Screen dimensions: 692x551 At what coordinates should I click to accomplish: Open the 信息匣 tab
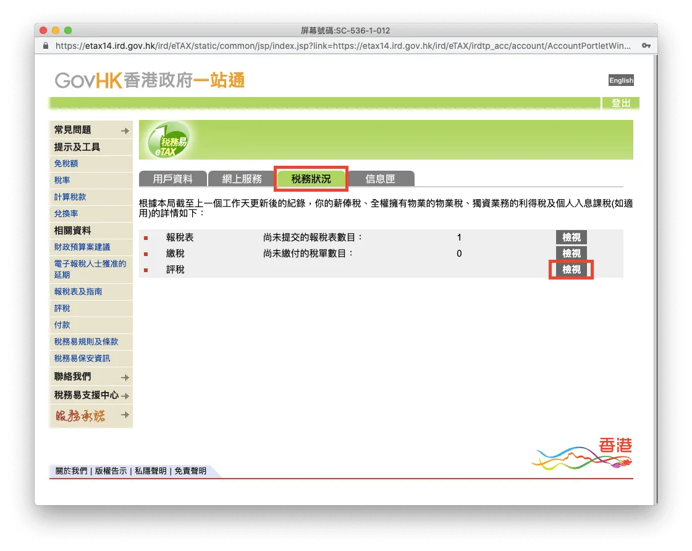(x=381, y=179)
